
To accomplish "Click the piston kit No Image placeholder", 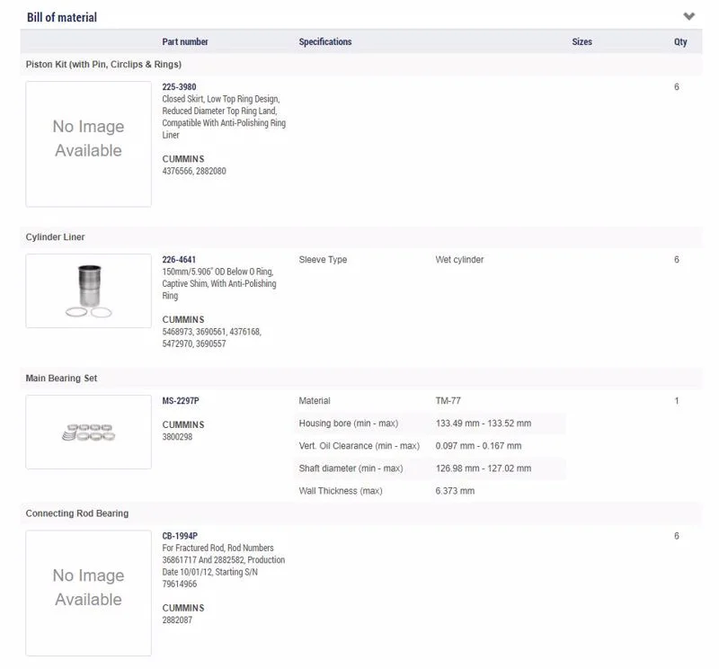I will click(x=88, y=144).
